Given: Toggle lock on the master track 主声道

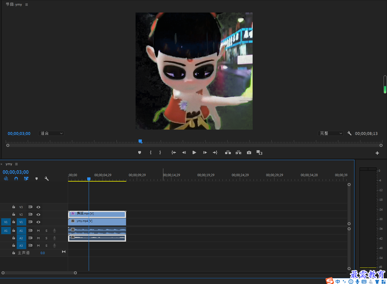Looking at the screenshot, I should click(x=14, y=253).
